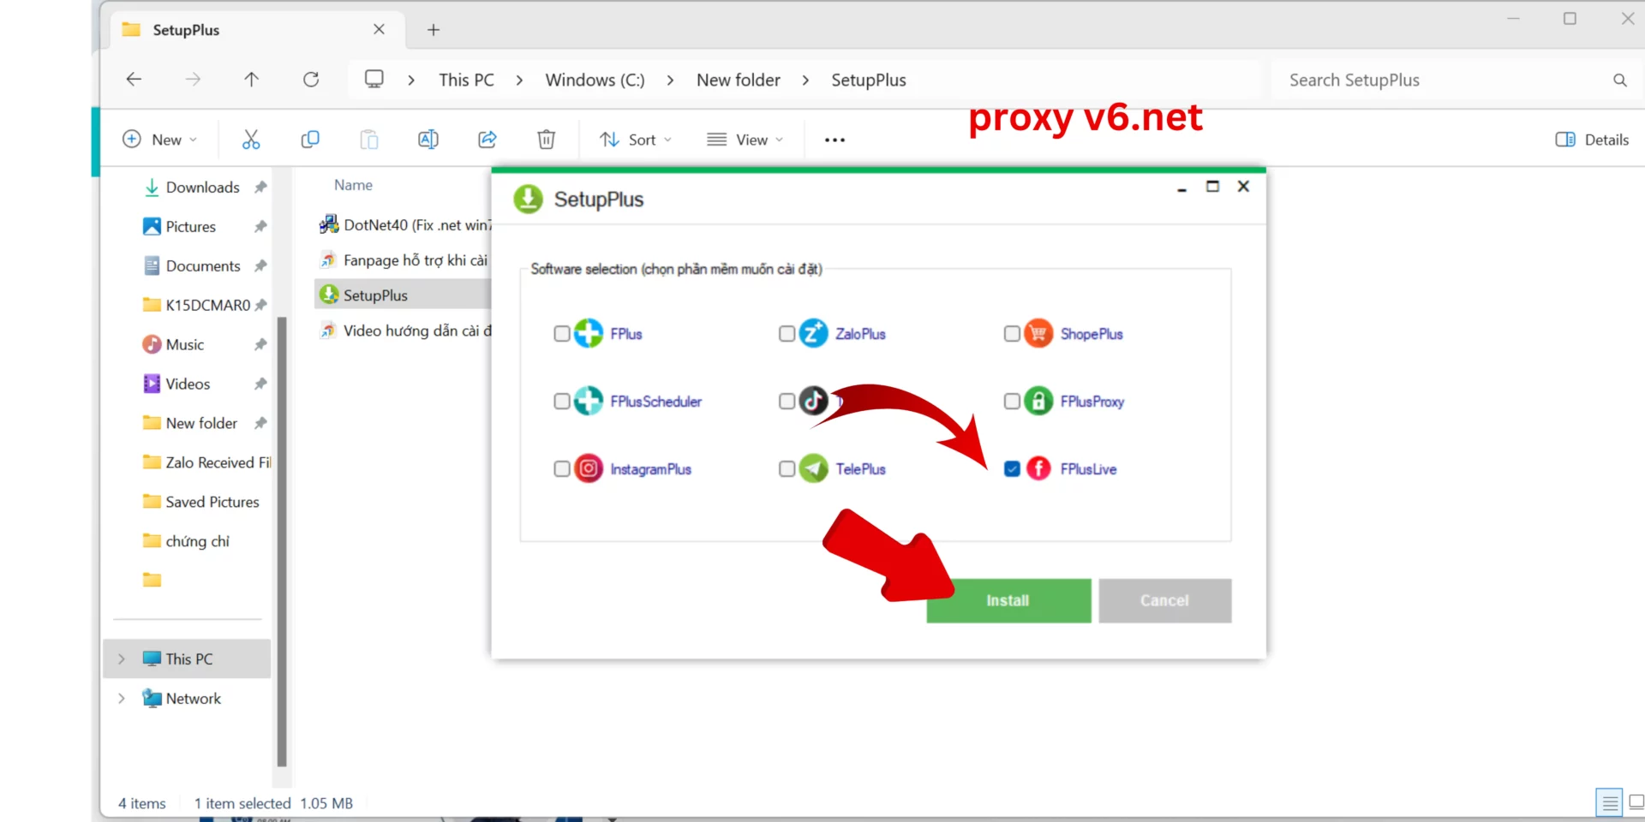Enable the TelePlus checkbox
Viewport: 1645px width, 822px height.
[x=787, y=469]
